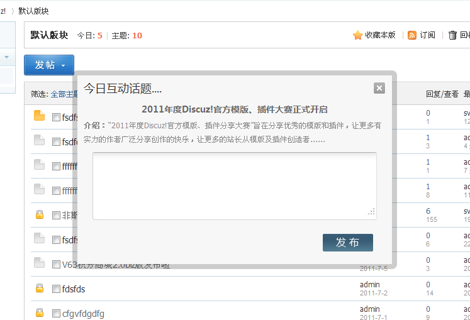The width and height of the screenshot is (470, 320).
Task: Click reply count 0 on the cfgvfdgdfg row
Action: point(428,309)
